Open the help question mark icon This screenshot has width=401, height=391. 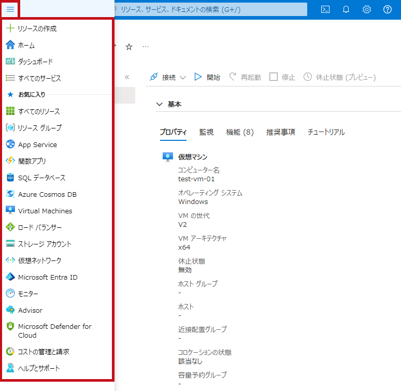[x=387, y=9]
